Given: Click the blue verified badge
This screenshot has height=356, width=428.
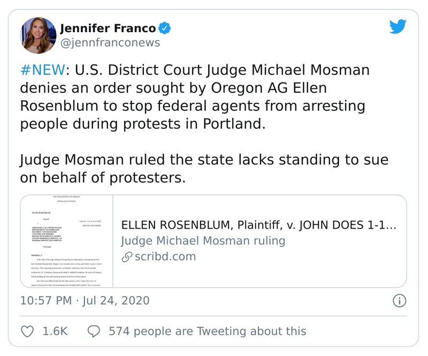Looking at the screenshot, I should (166, 28).
